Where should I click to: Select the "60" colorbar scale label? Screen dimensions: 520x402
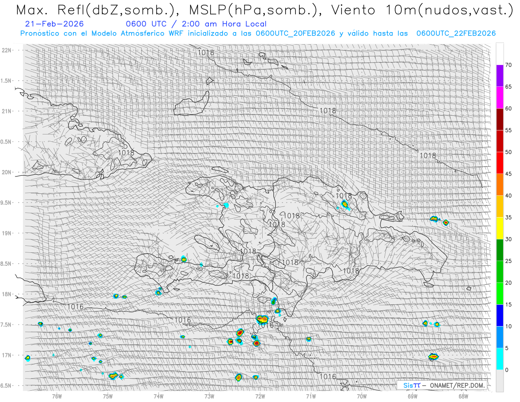click(x=508, y=108)
